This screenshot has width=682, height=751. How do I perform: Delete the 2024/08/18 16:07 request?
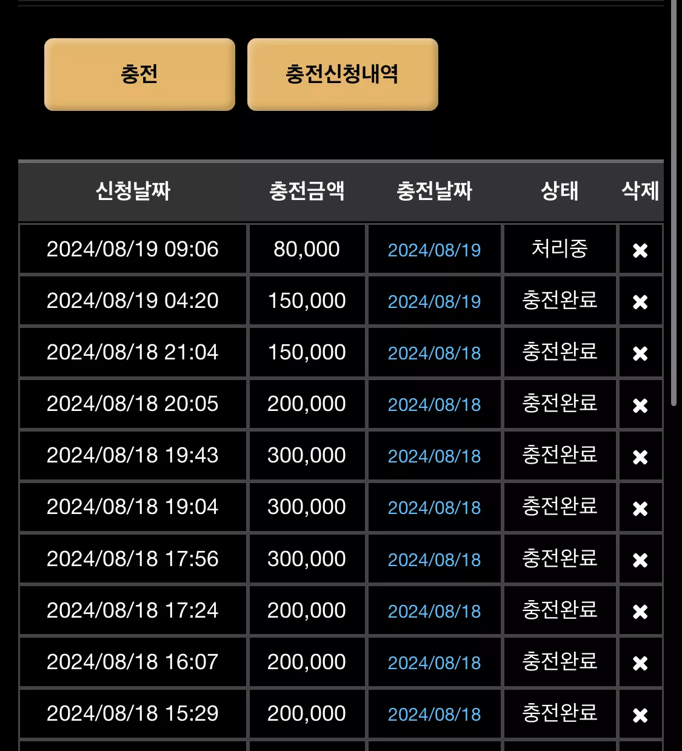640,663
